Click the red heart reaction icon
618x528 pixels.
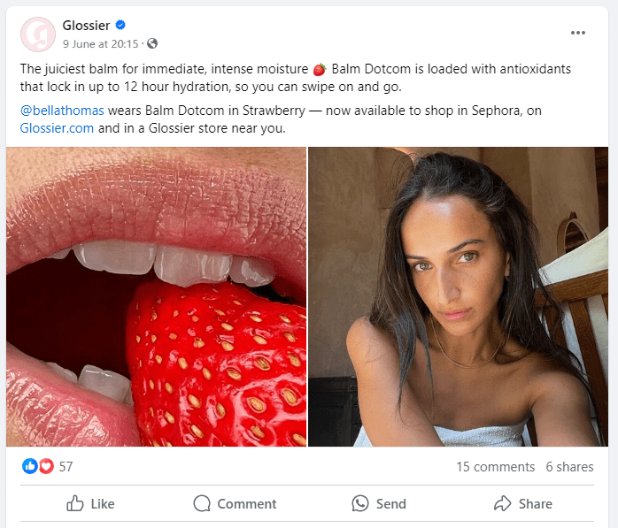coord(45,466)
